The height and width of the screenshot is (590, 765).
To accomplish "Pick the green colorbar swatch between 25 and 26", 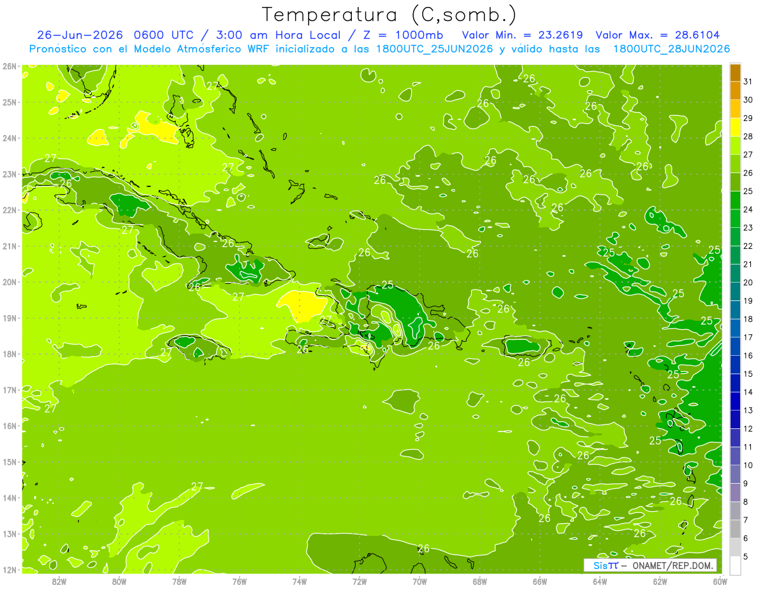I will [x=735, y=182].
